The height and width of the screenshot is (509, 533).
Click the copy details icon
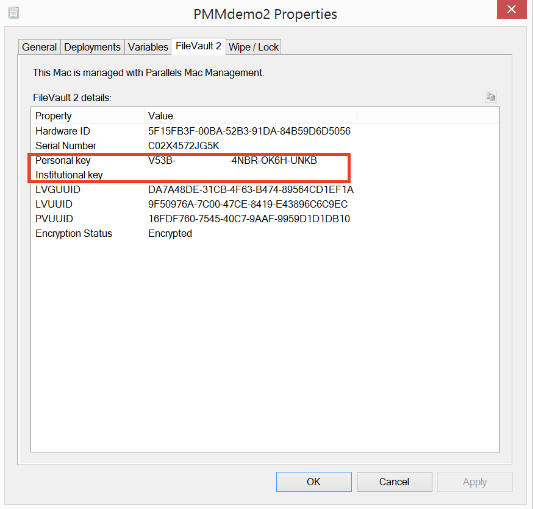pyautogui.click(x=490, y=97)
